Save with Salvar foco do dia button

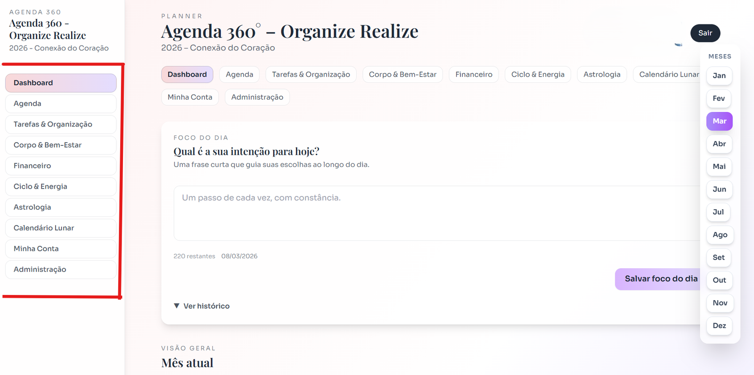pyautogui.click(x=658, y=279)
